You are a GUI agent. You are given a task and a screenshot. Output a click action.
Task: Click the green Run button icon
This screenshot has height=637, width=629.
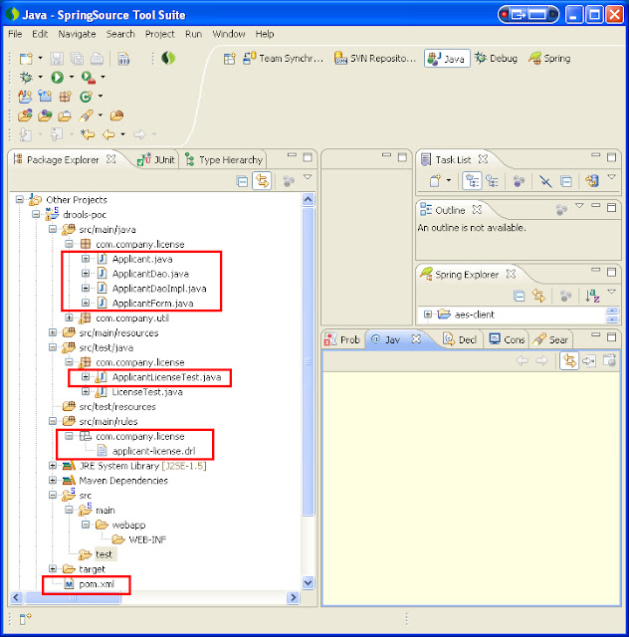(x=57, y=77)
